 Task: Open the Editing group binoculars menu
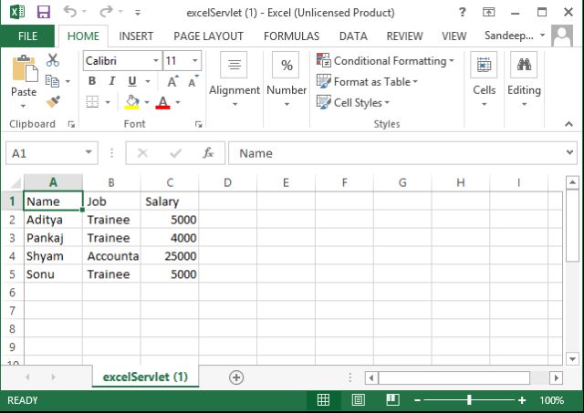(524, 79)
